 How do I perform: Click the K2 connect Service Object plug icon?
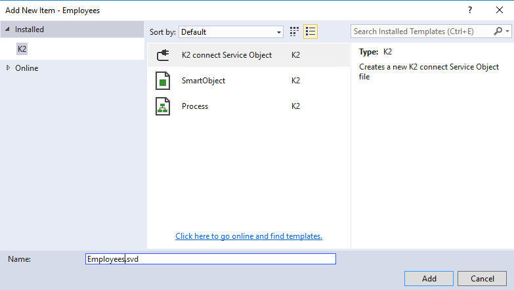(x=163, y=55)
